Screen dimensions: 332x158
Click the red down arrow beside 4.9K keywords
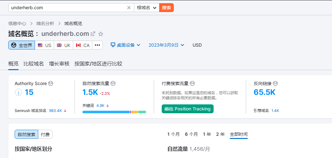coord(108,105)
